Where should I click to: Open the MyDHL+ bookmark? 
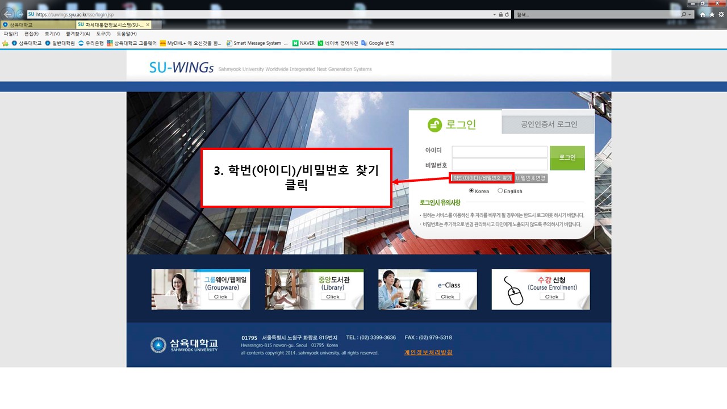coord(191,43)
